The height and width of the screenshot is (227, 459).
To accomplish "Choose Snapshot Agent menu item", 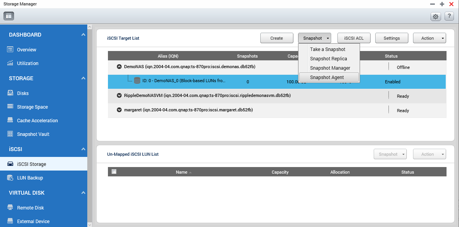I will pos(329,77).
